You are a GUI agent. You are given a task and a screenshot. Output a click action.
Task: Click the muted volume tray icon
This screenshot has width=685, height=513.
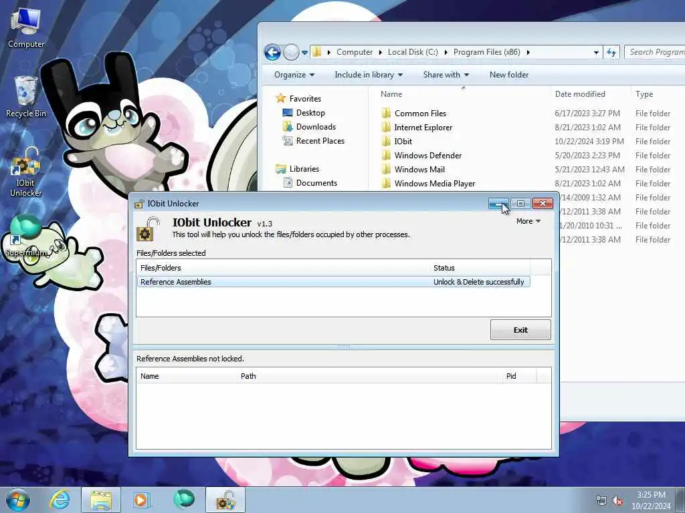(x=617, y=501)
